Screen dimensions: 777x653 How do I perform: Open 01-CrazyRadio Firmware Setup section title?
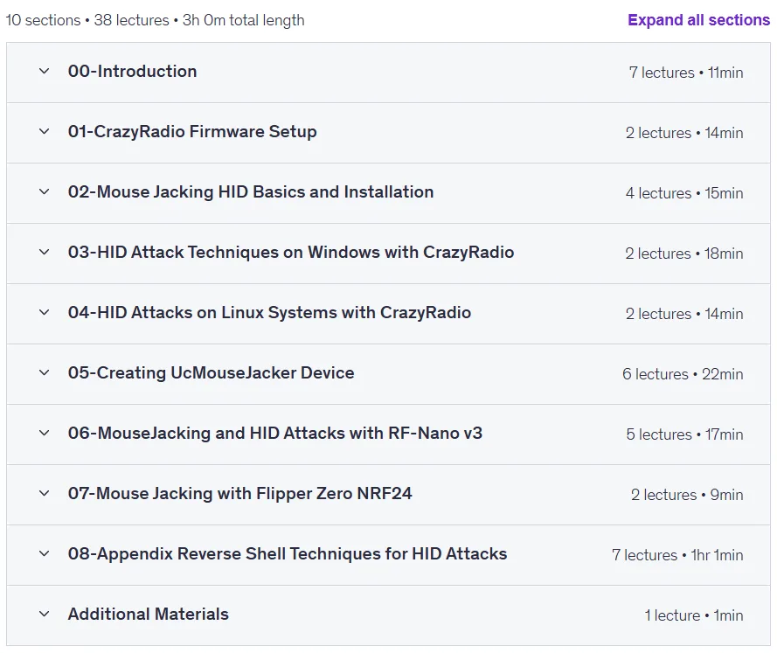(192, 132)
